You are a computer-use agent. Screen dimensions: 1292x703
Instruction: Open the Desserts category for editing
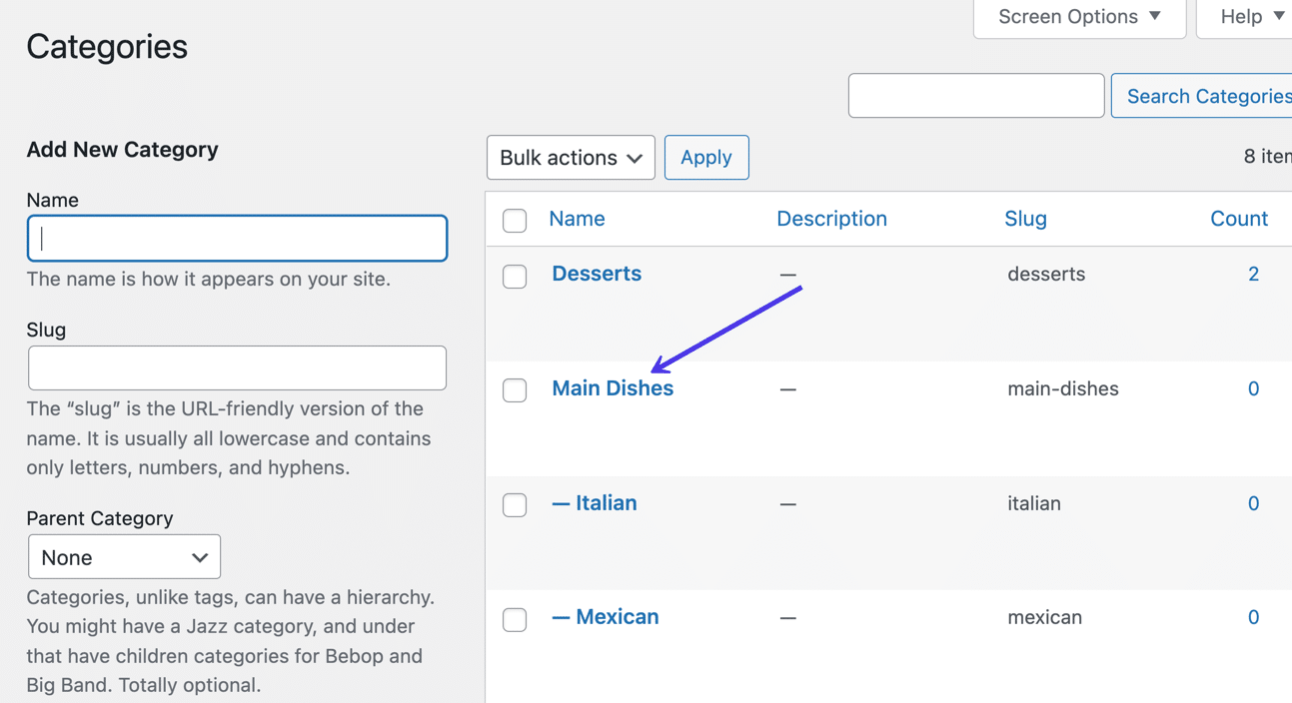[x=596, y=273]
